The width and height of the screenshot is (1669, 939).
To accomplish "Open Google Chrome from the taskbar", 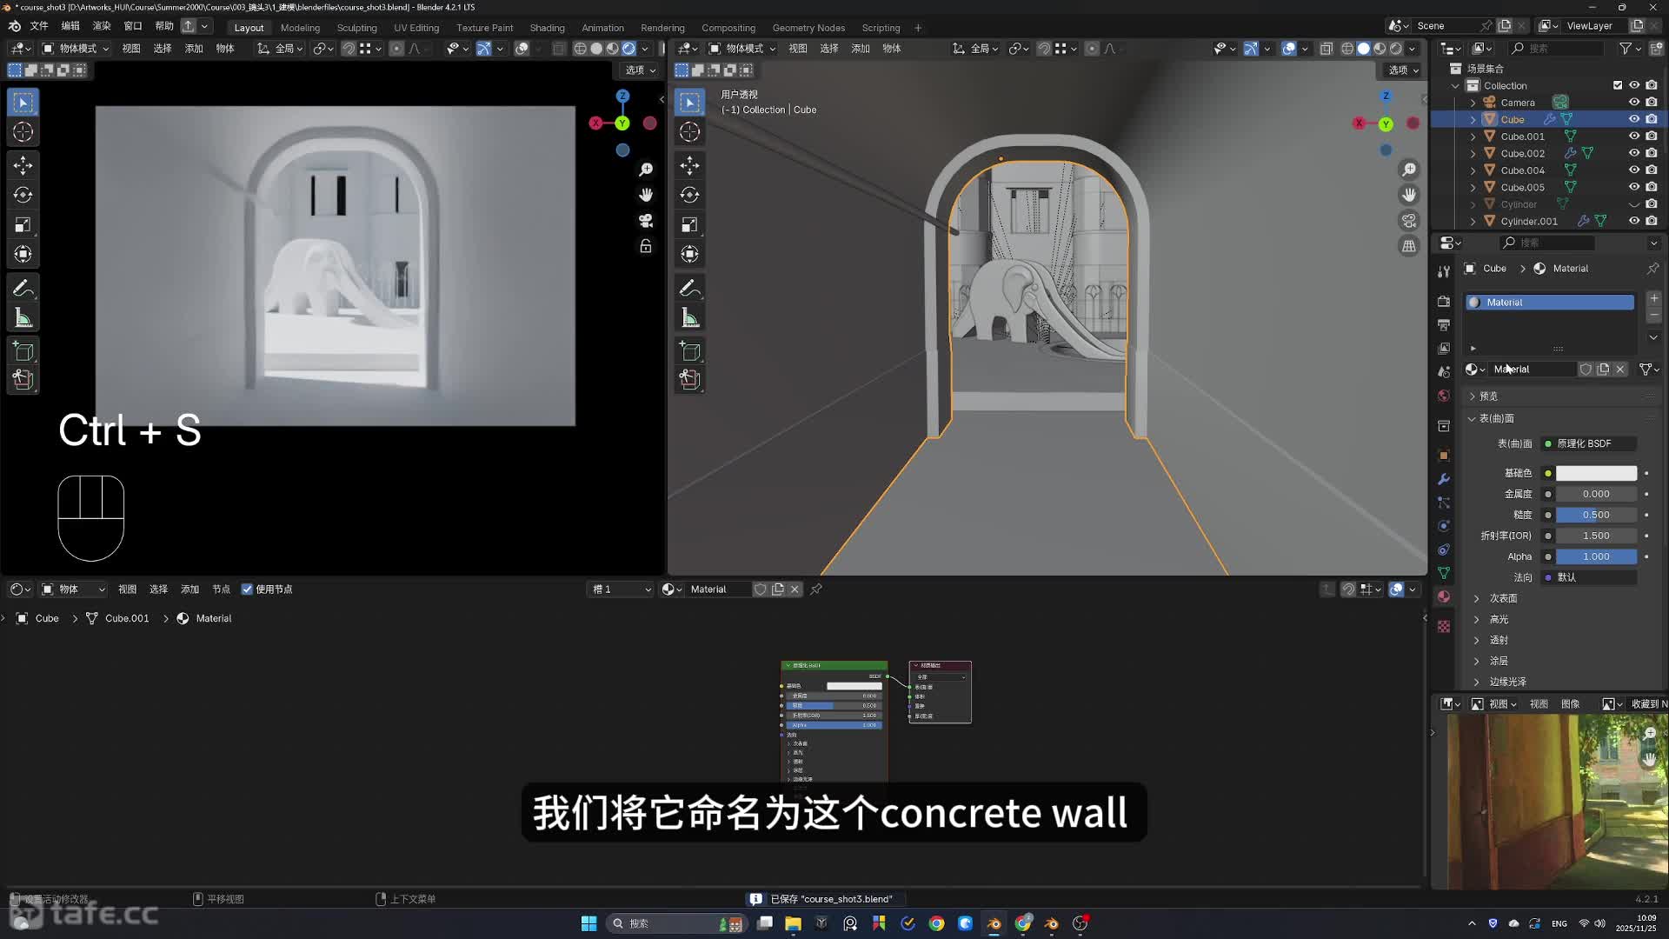I will (936, 923).
